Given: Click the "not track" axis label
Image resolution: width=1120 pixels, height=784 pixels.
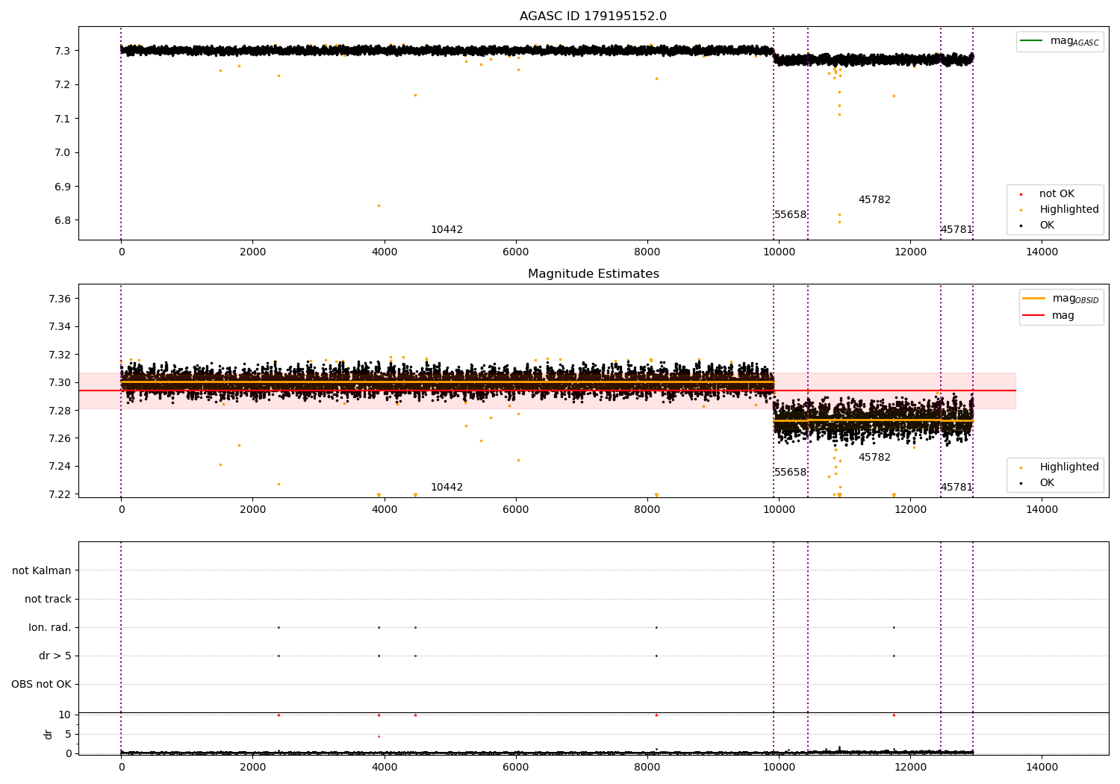Looking at the screenshot, I should 48,600.
